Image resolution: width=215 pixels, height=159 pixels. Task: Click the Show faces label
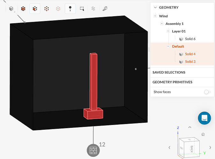162,92
